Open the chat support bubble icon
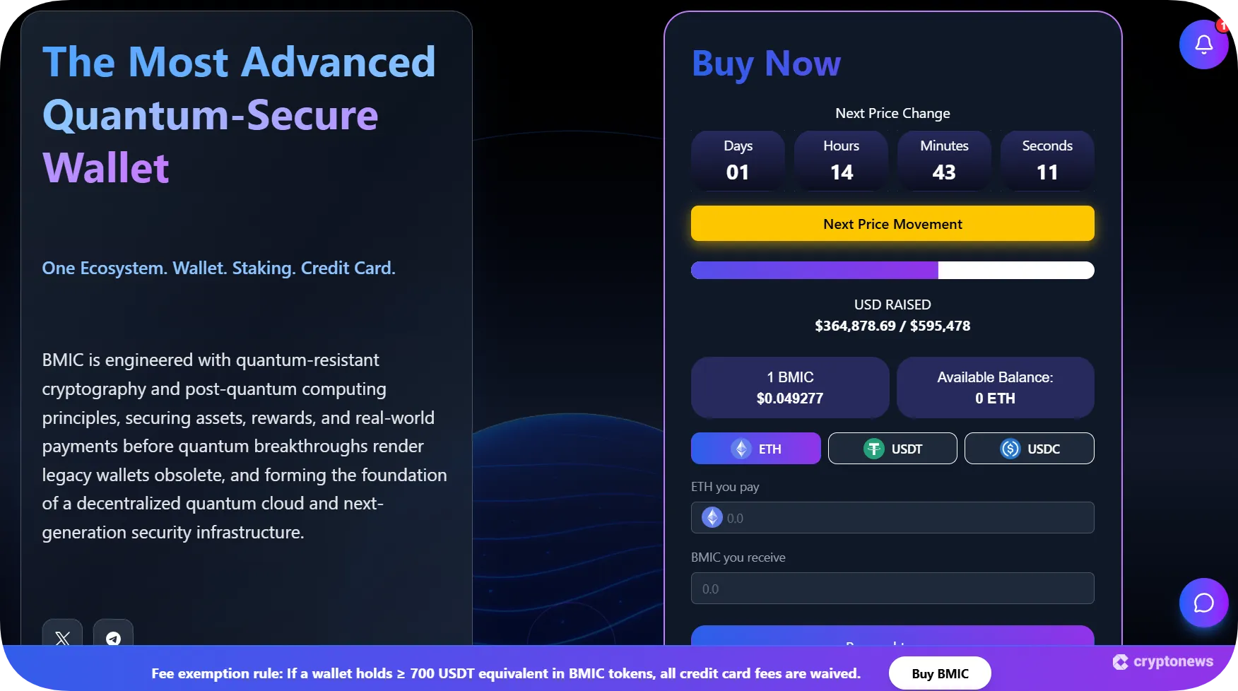This screenshot has width=1238, height=691. (x=1204, y=603)
